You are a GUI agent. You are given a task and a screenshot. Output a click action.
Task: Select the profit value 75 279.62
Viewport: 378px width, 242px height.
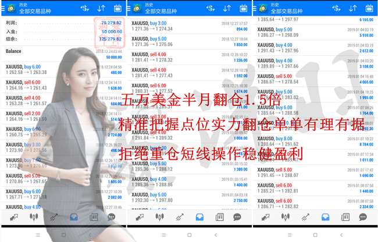(x=112, y=23)
